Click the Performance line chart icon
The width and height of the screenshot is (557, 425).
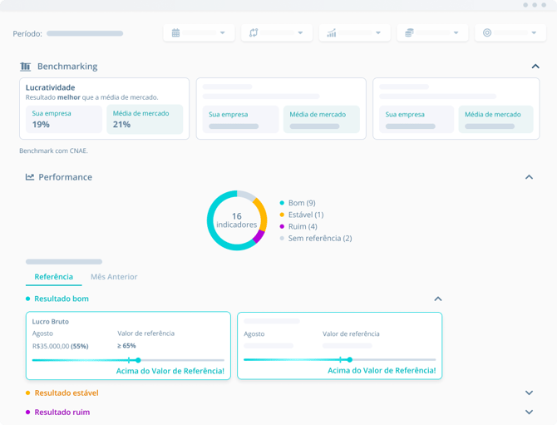(30, 177)
